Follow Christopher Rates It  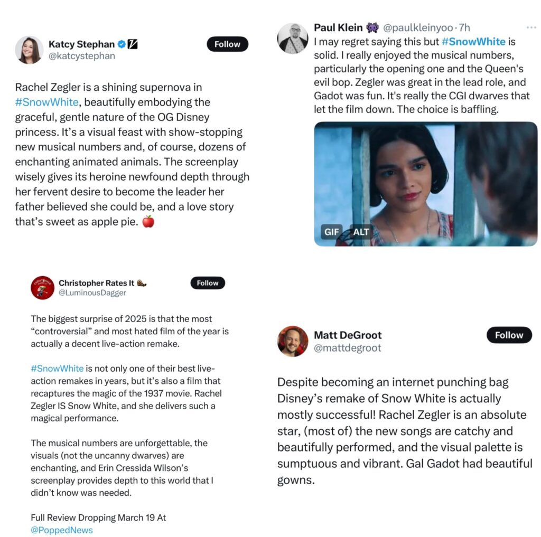click(208, 283)
